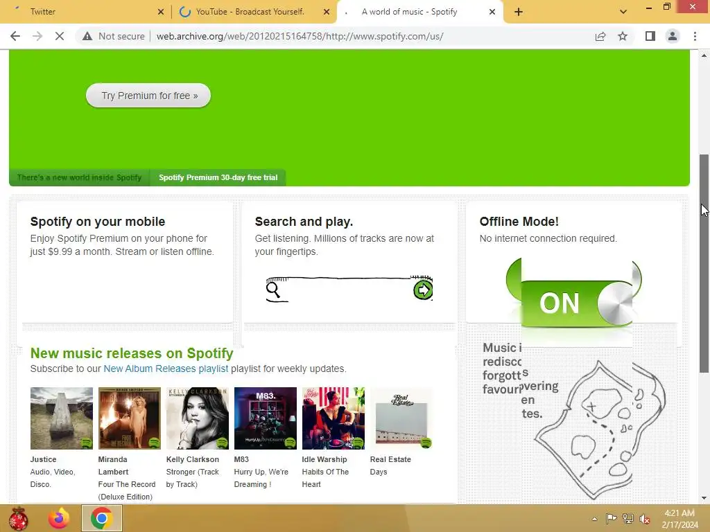
Task: Click the Justice artist name
Action: point(44,459)
